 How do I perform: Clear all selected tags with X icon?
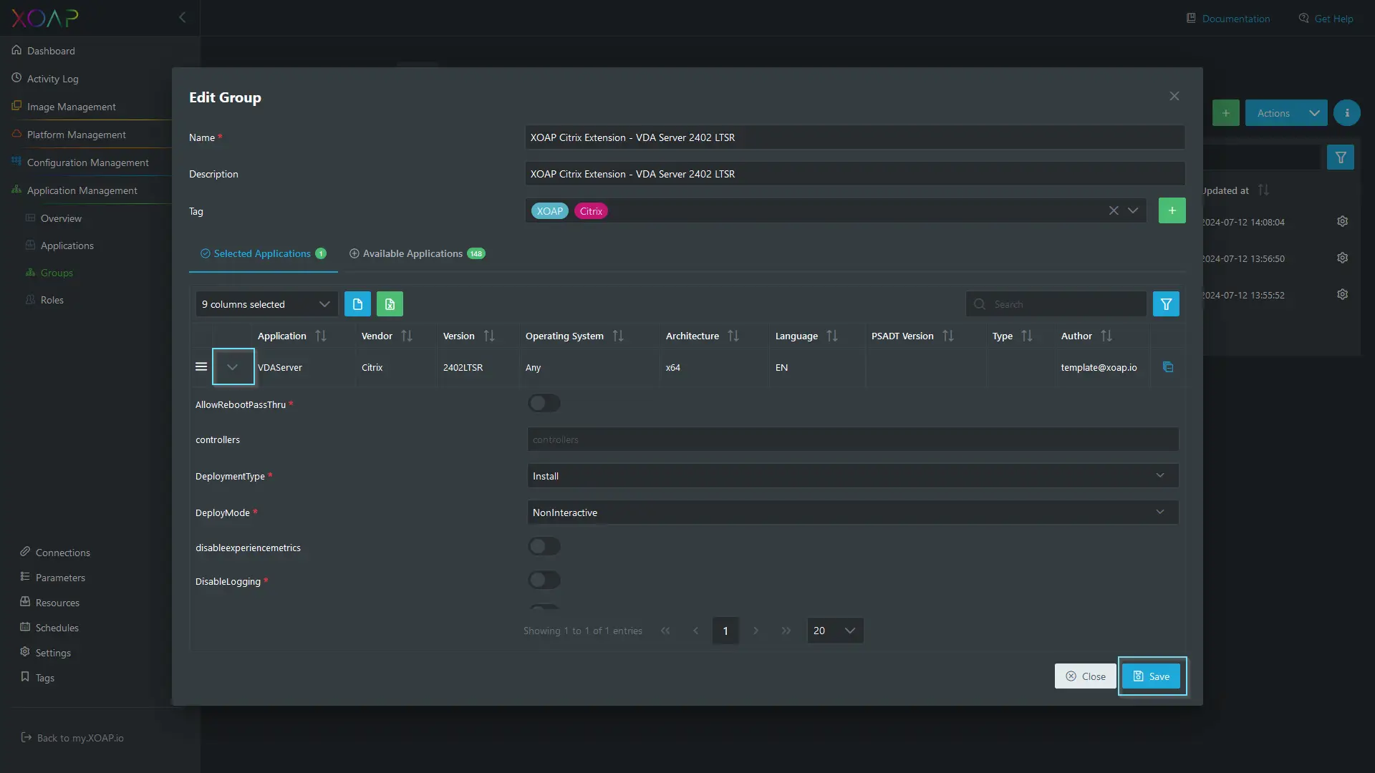click(x=1114, y=210)
